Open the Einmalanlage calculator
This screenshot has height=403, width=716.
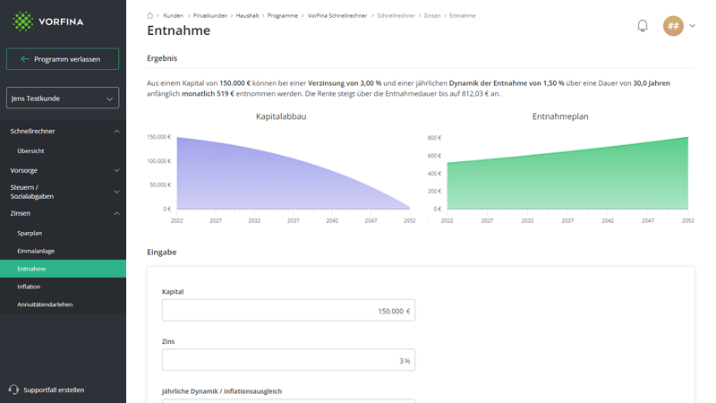(x=36, y=251)
